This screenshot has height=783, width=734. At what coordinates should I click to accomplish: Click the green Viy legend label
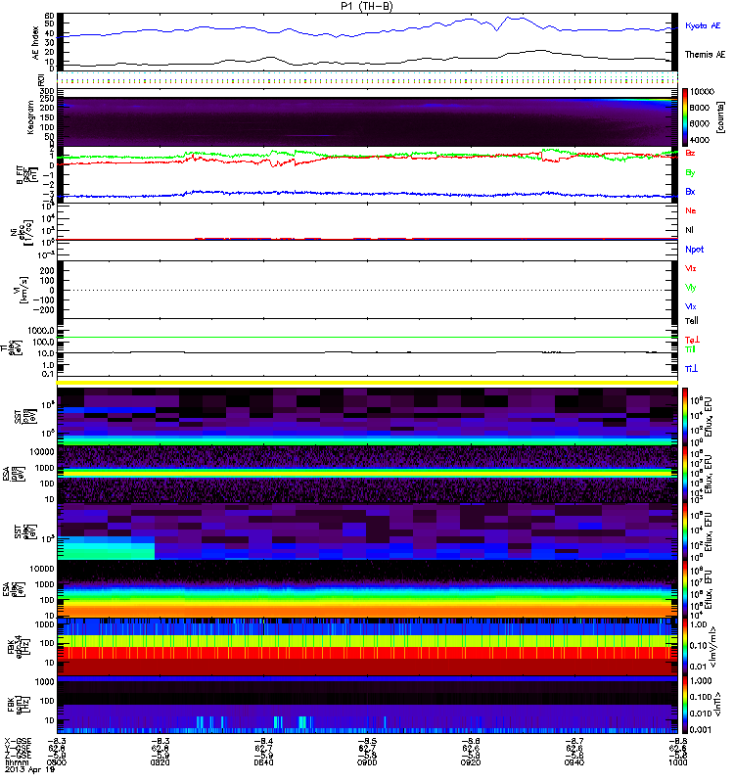[x=691, y=288]
